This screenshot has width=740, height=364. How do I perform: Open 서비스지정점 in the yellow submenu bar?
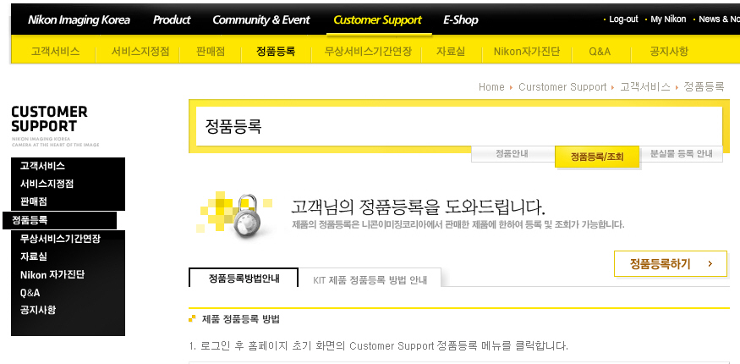140,51
